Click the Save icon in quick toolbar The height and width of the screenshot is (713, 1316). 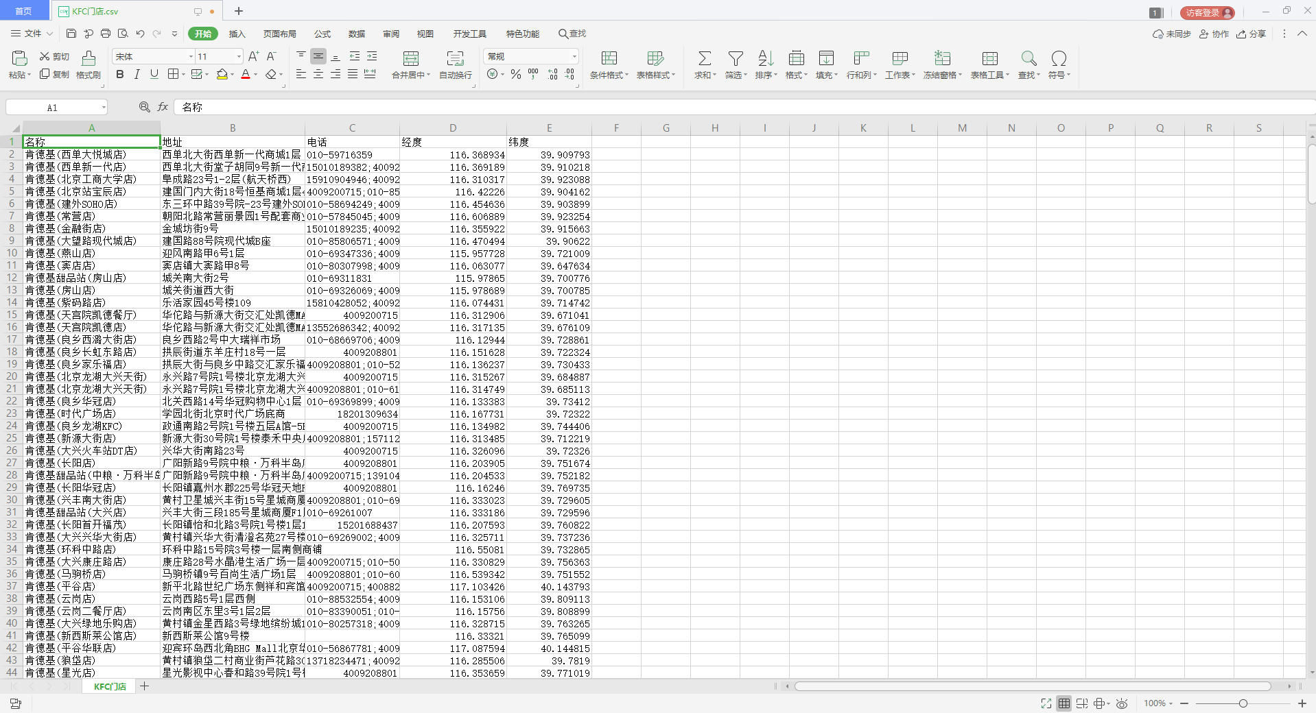[x=71, y=34]
